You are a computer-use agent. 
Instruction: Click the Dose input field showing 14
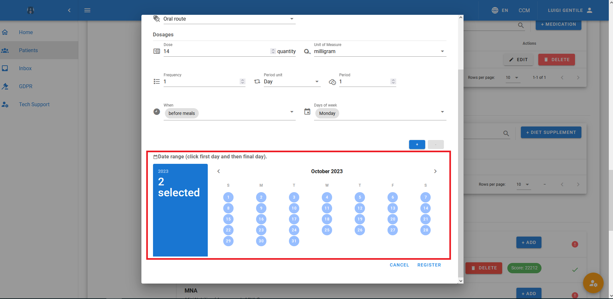[216, 51]
